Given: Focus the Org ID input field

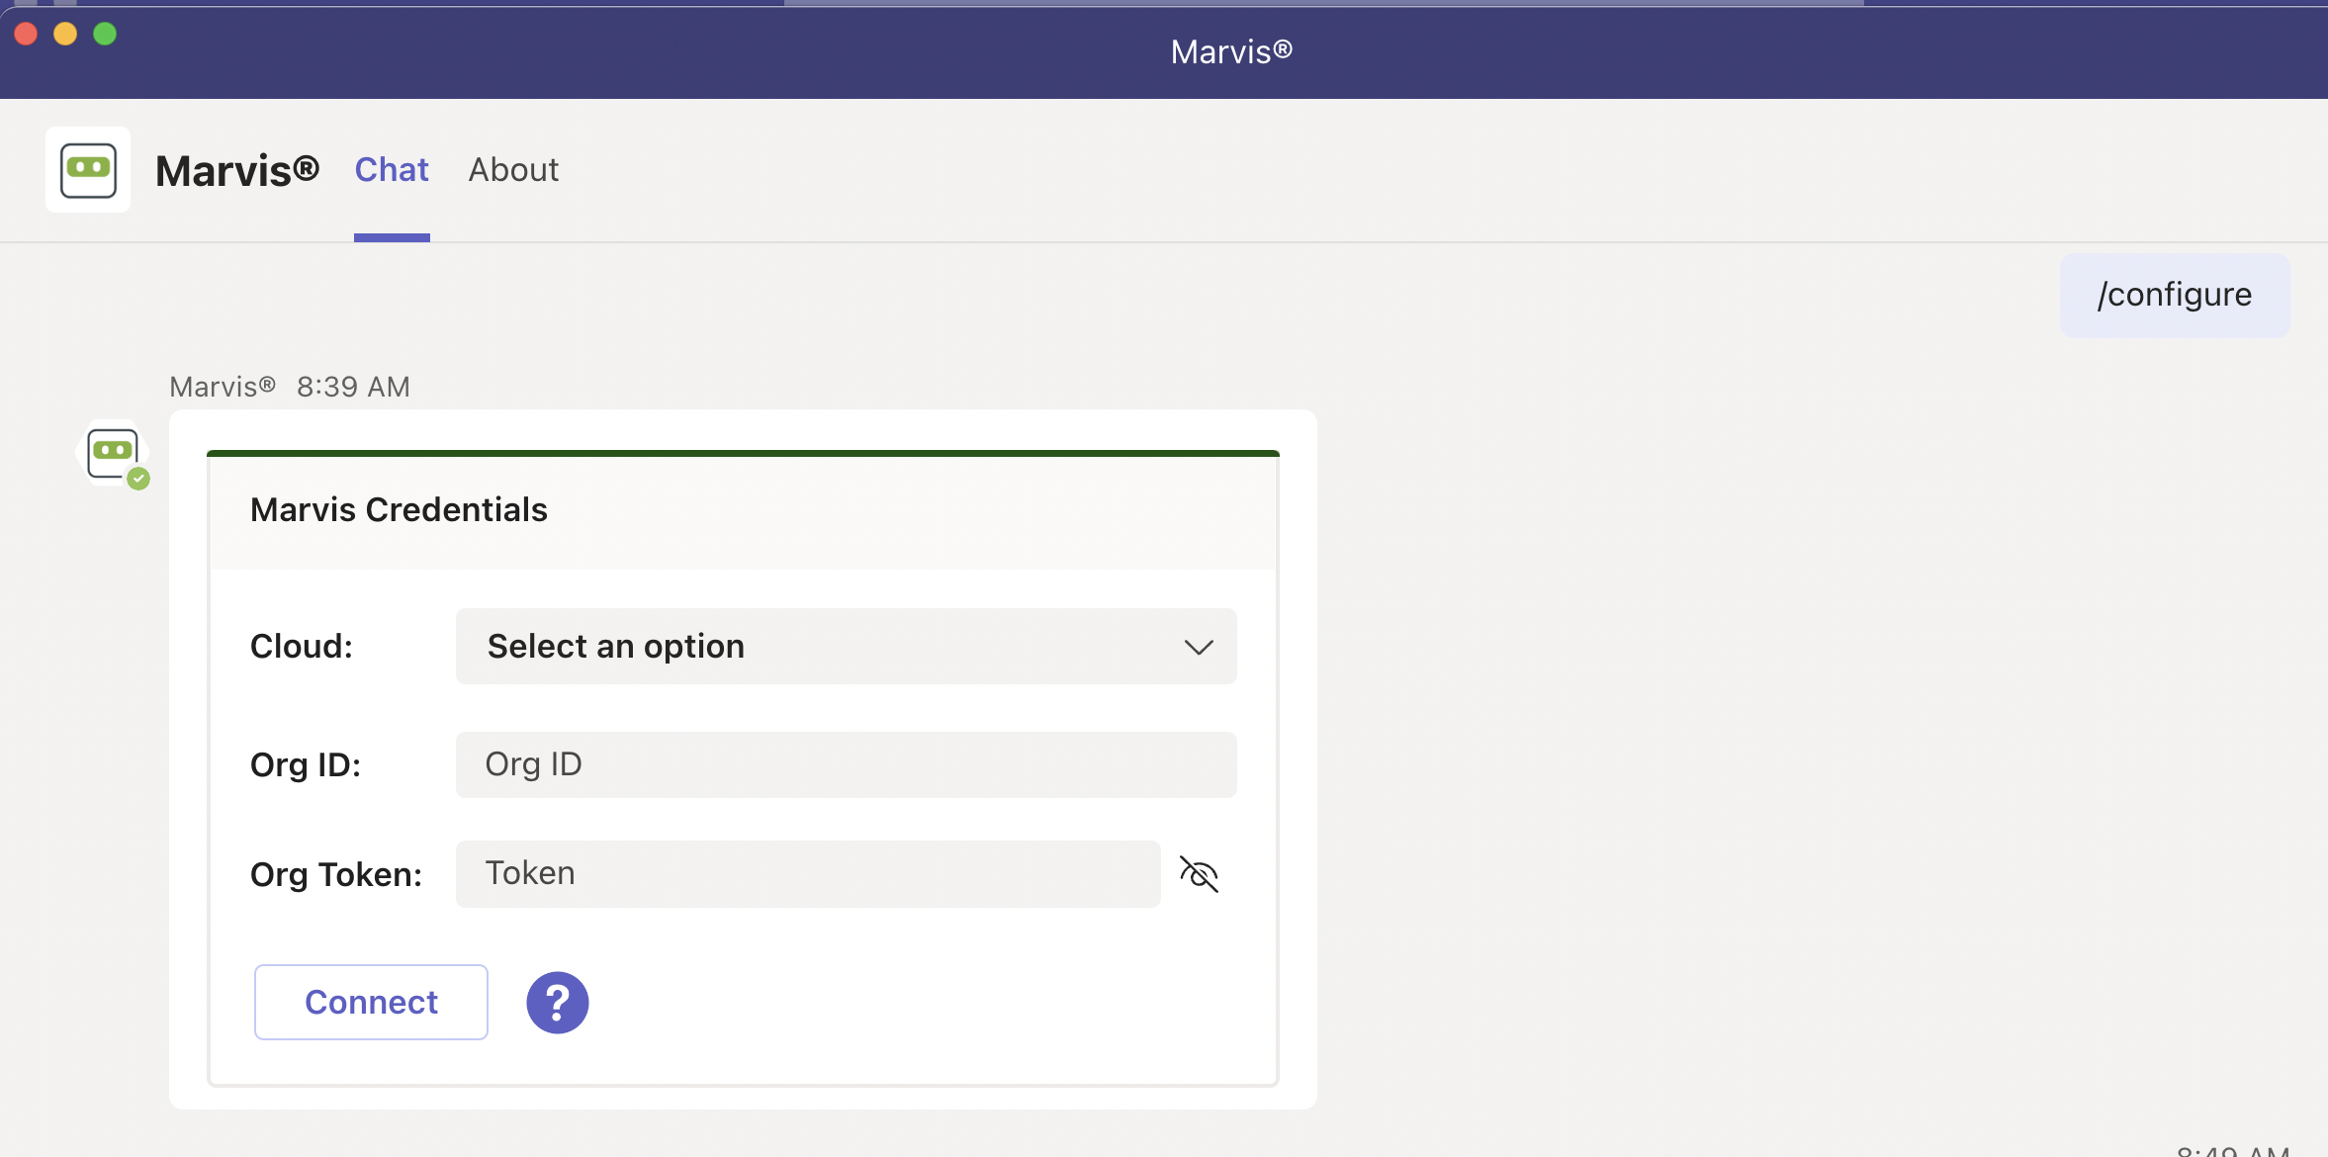Looking at the screenshot, I should tap(846, 764).
